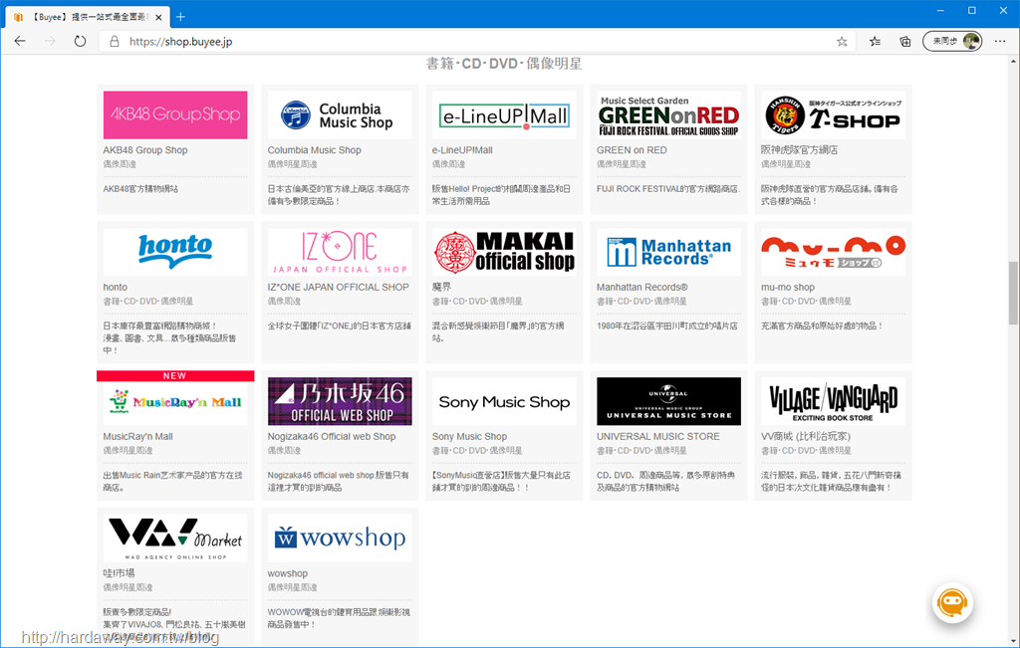The image size is (1020, 648).
Task: Open the honto store logo
Action: click(x=175, y=252)
